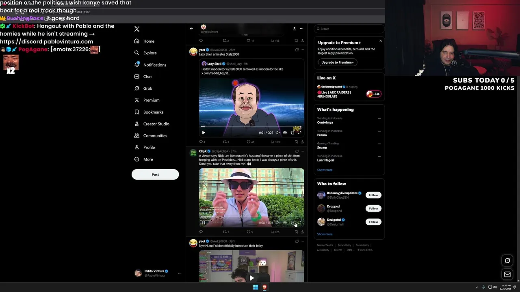Dismiss the Upgrade to Premium+ card
This screenshot has width=520, height=292.
point(380,41)
